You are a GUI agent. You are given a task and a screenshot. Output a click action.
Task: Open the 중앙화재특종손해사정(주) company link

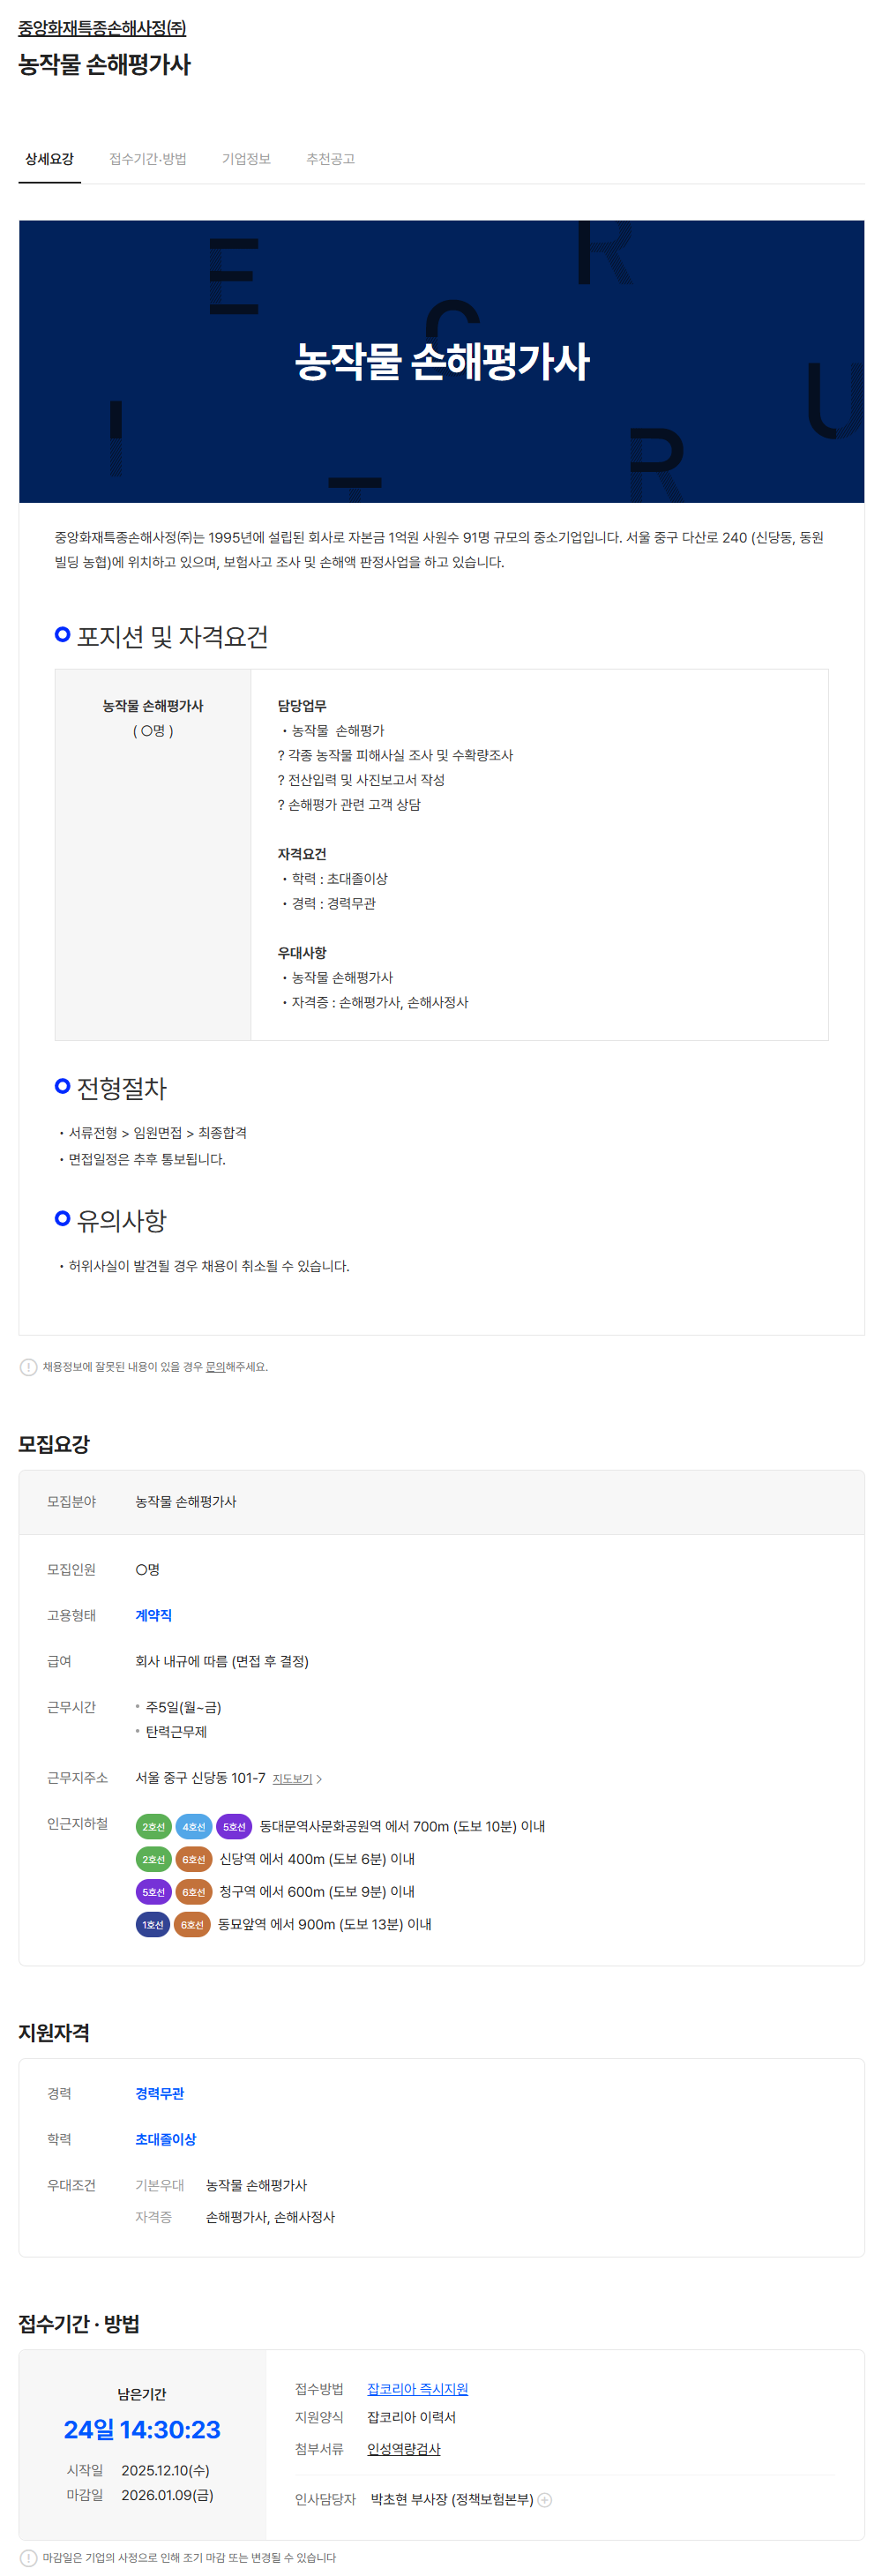pos(102,28)
